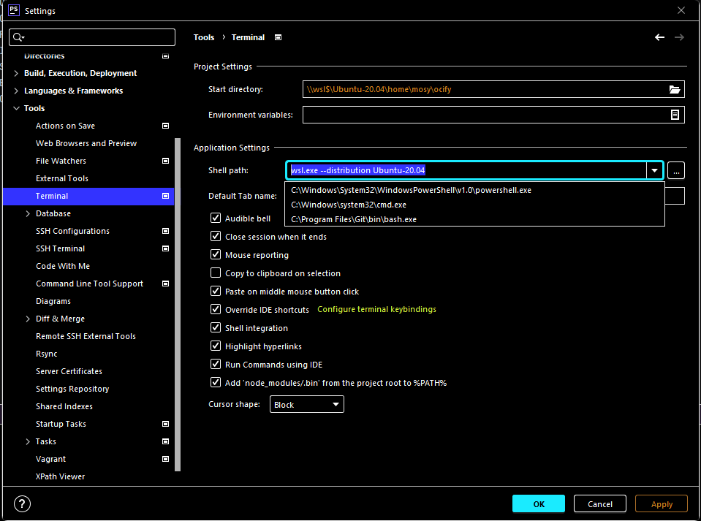Click project icon beside Actions on Save
Viewport: 701px width, 521px height.
point(165,126)
